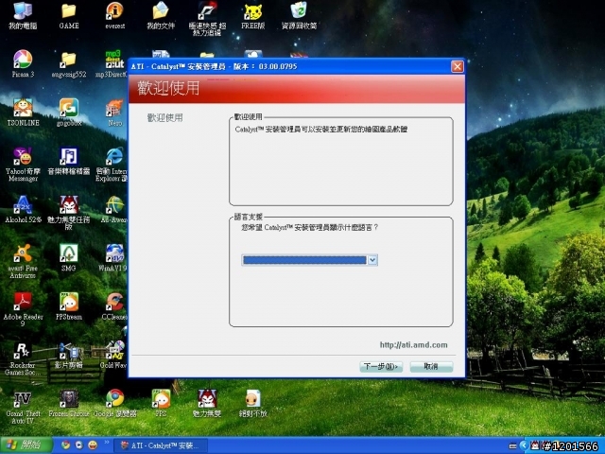Launch Alcohol 52% shortcut
This screenshot has width=605, height=454.
(23, 209)
